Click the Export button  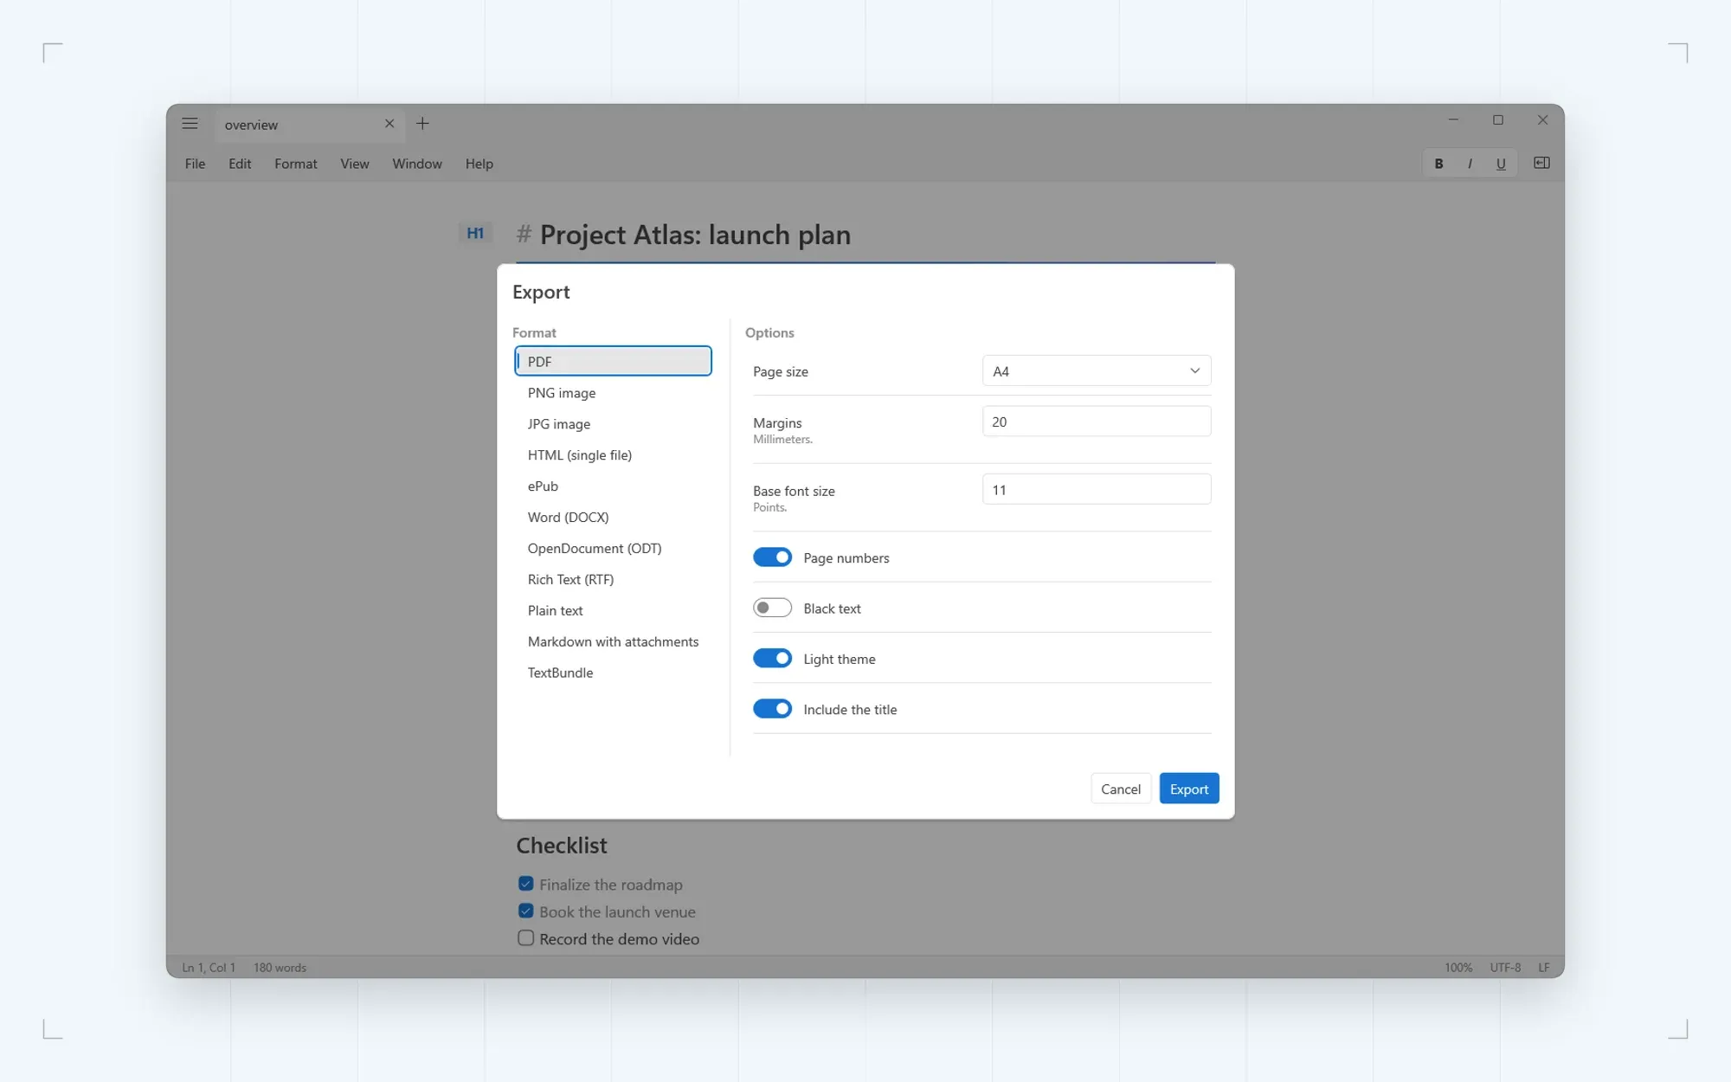tap(1189, 789)
